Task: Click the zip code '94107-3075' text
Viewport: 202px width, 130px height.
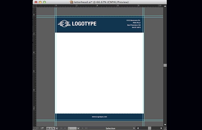Action: coord(136,27)
